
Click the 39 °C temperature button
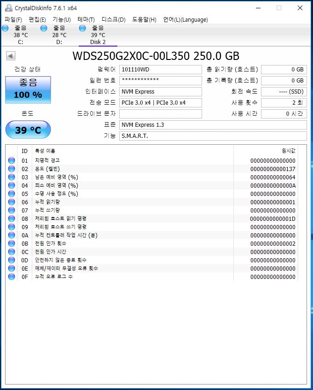pyautogui.click(x=28, y=130)
